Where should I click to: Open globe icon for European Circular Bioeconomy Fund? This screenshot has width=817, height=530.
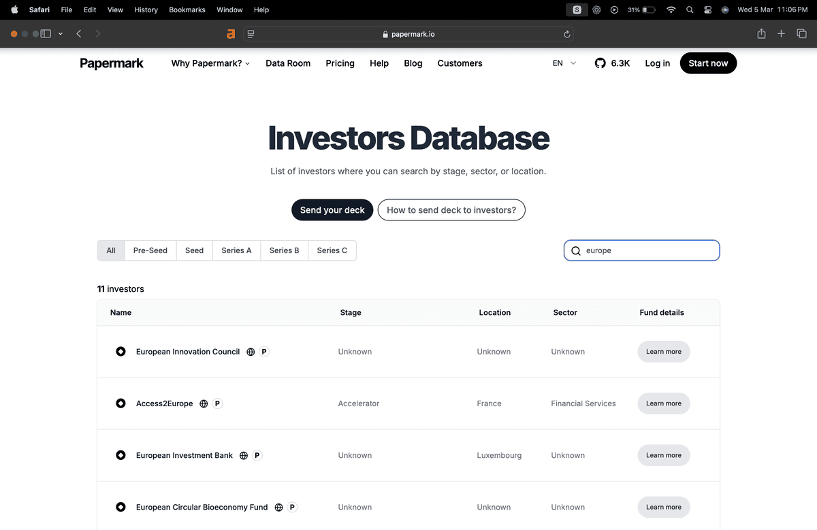[278, 507]
